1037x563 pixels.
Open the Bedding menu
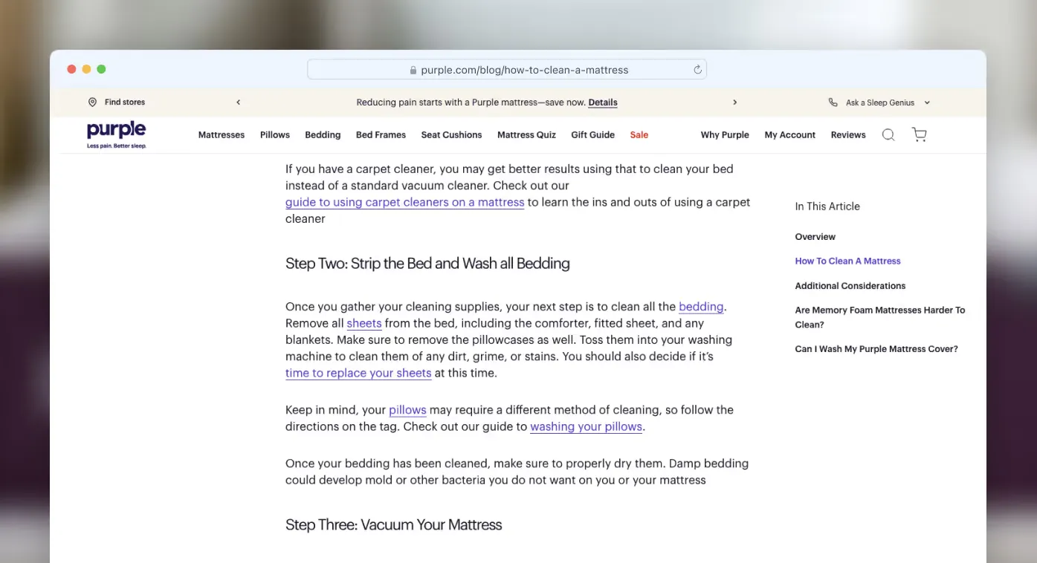coord(323,134)
